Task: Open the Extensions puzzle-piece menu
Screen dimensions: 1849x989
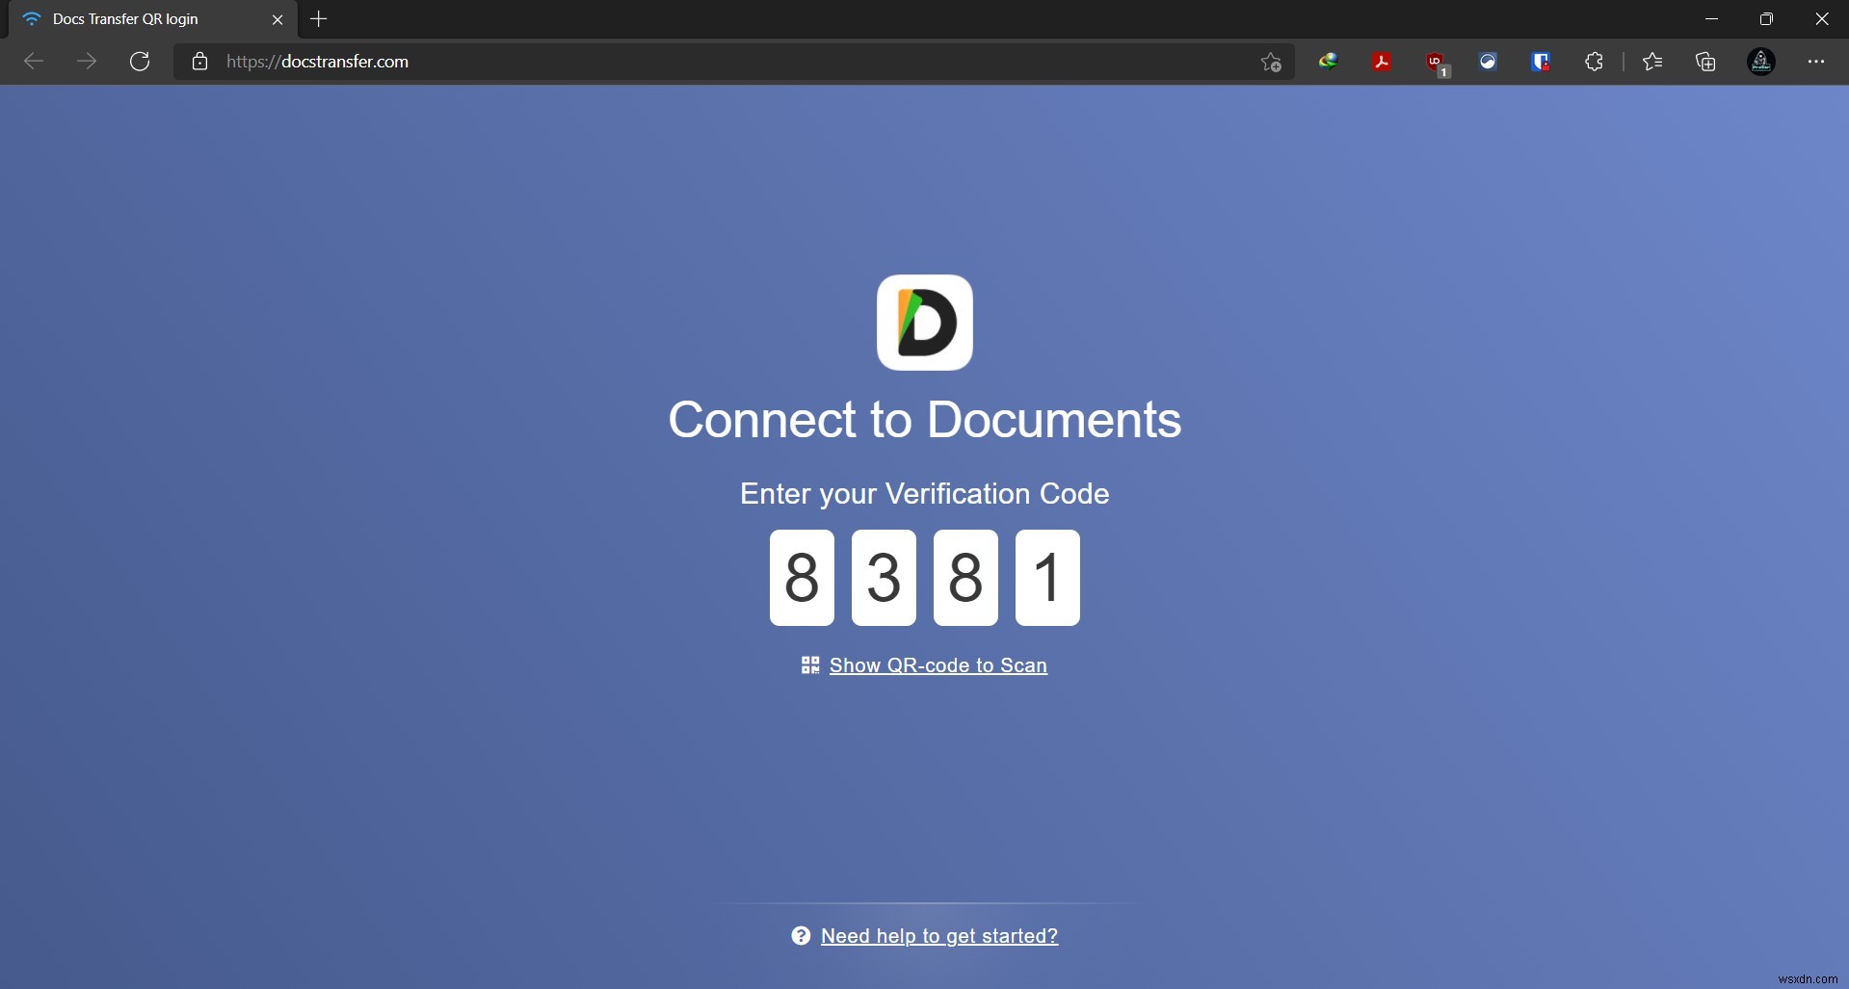Action: click(1594, 62)
